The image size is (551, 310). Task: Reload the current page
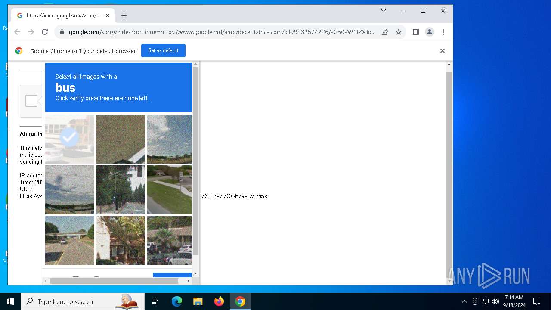click(x=45, y=32)
